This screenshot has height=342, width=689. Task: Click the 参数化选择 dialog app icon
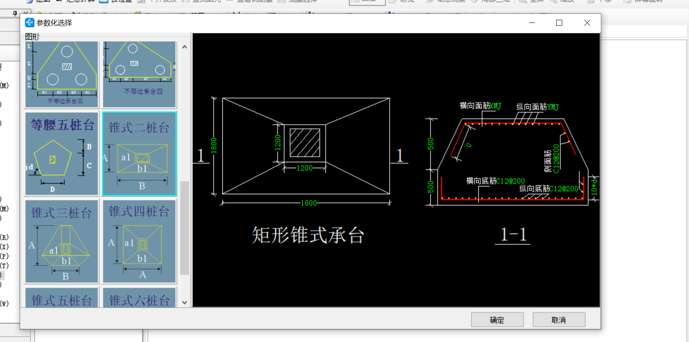(x=30, y=23)
